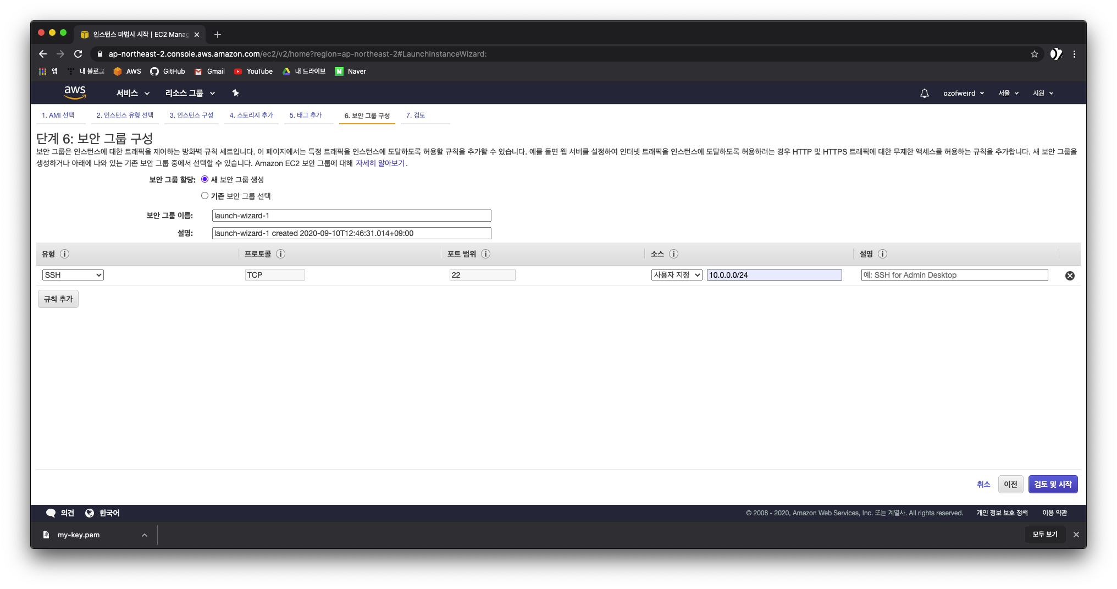
Task: Click the browser back arrow
Action: [x=43, y=54]
